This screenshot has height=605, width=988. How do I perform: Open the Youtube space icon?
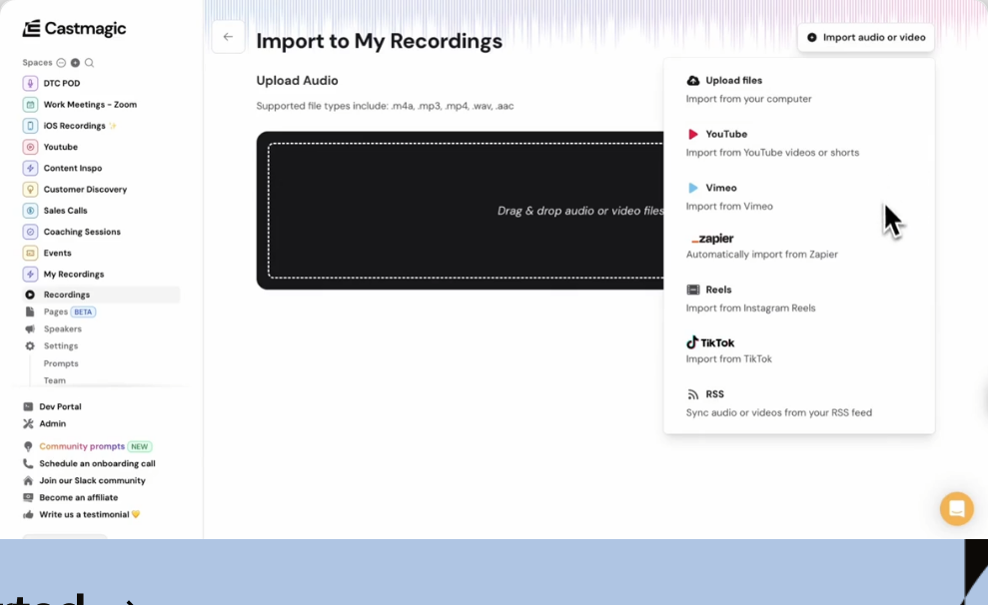[30, 147]
